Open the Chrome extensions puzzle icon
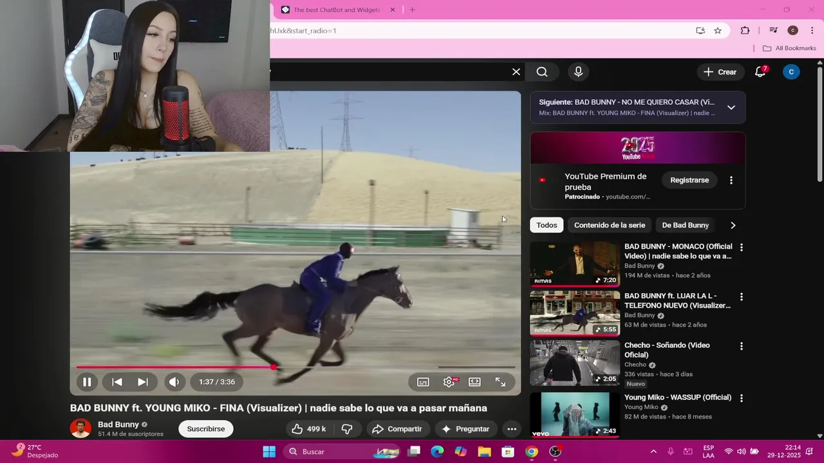 pos(745,31)
